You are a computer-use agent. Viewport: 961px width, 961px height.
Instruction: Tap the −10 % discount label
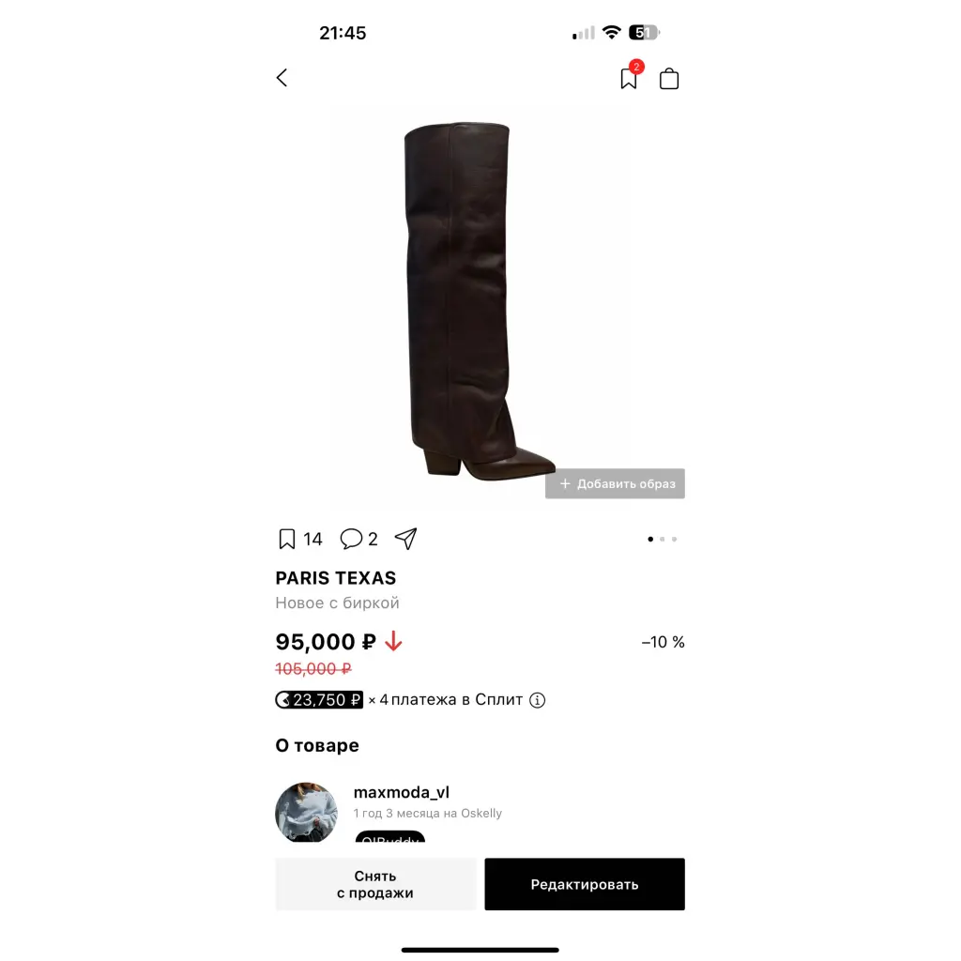point(664,642)
